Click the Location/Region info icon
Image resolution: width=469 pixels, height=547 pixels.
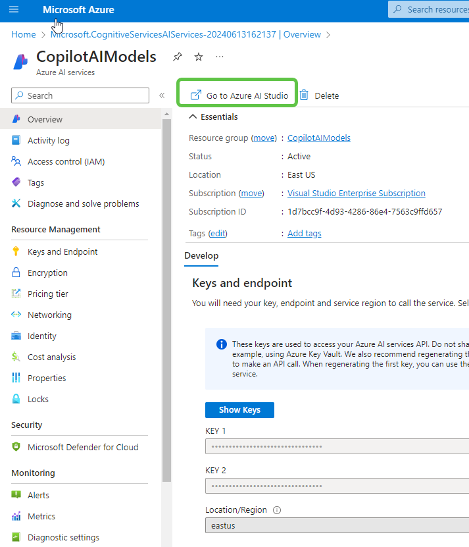point(277,510)
